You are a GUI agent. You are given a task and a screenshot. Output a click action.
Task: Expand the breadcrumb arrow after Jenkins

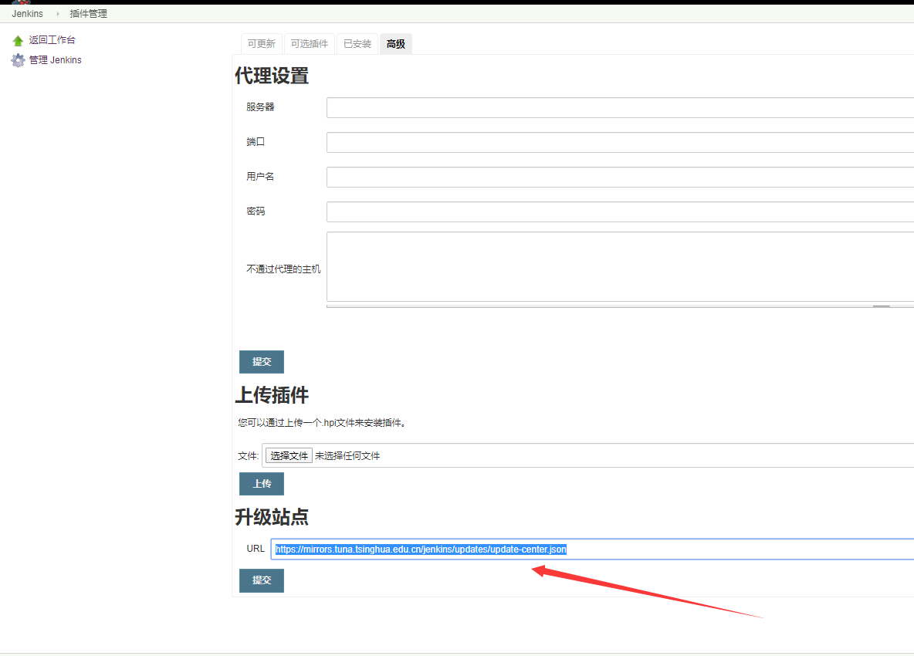[58, 13]
